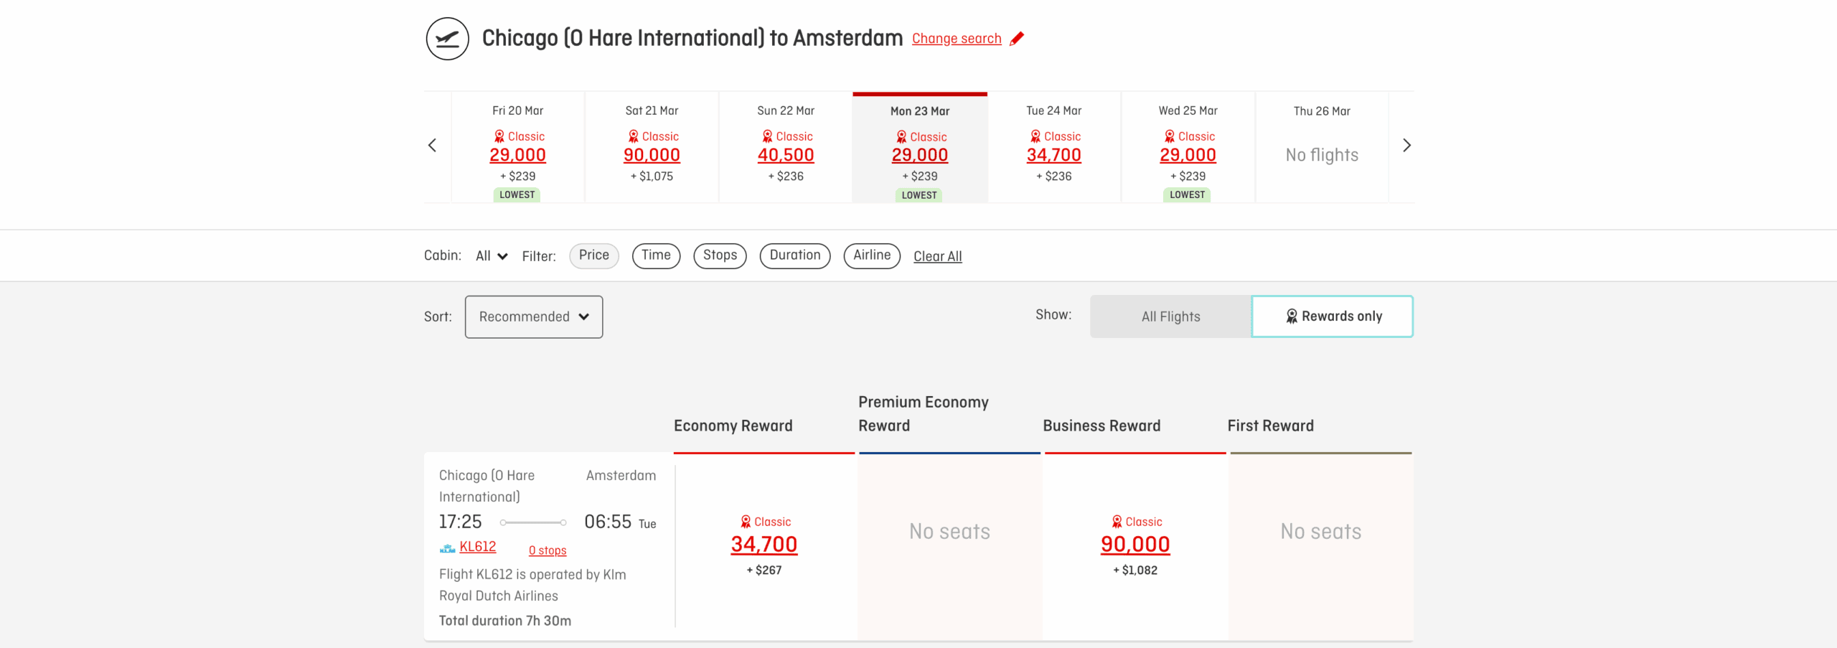
Task: Click the KLM airline logo next to KL612
Action: tap(447, 547)
